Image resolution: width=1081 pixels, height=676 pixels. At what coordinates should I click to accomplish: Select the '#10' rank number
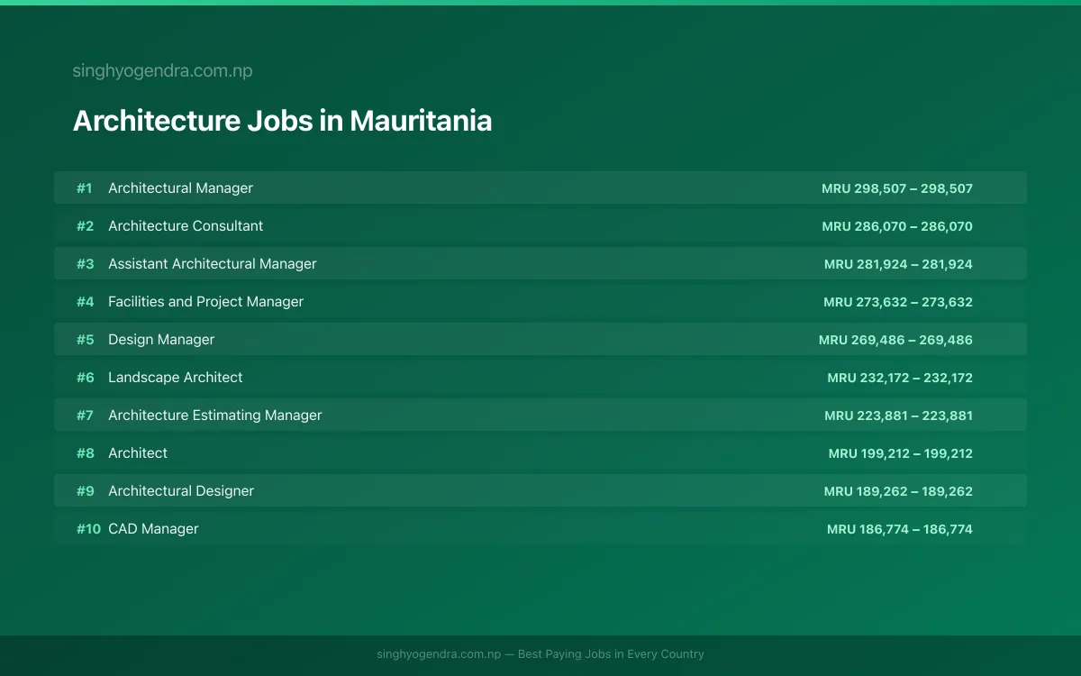point(88,529)
